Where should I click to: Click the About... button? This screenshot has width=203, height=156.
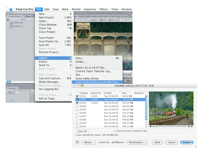pos(89,142)
